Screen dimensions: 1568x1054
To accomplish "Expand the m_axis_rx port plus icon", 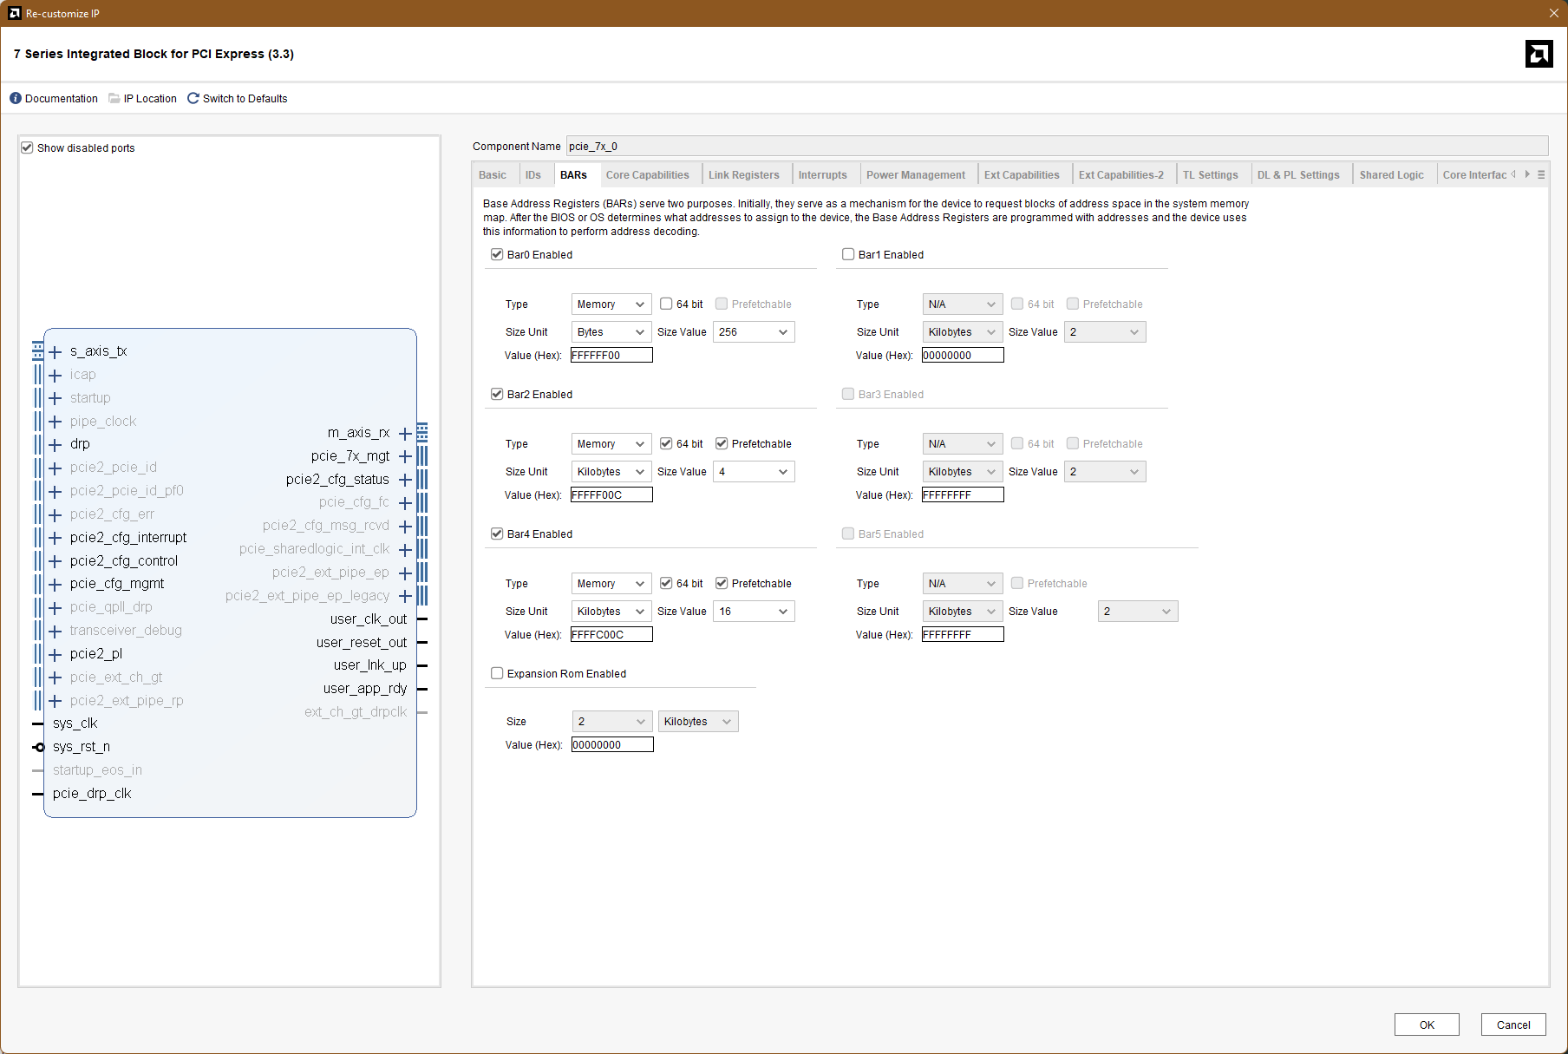I will click(x=405, y=433).
